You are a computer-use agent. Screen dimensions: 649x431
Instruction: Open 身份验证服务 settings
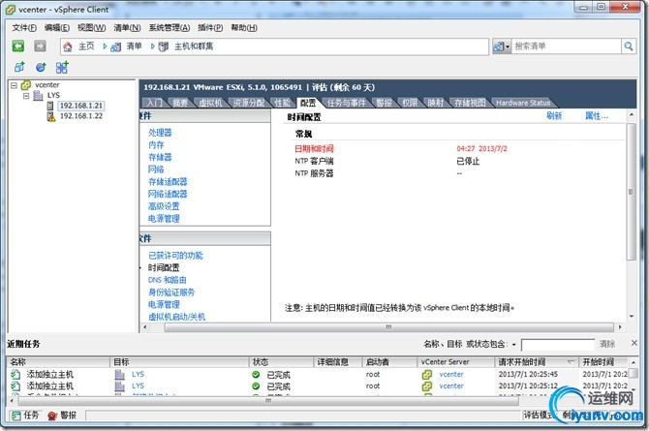click(171, 292)
